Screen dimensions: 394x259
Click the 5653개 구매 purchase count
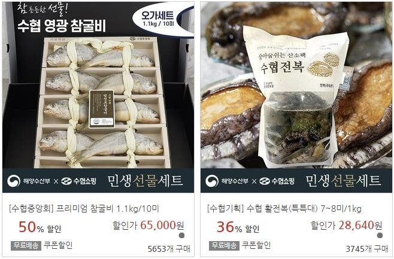(169, 249)
